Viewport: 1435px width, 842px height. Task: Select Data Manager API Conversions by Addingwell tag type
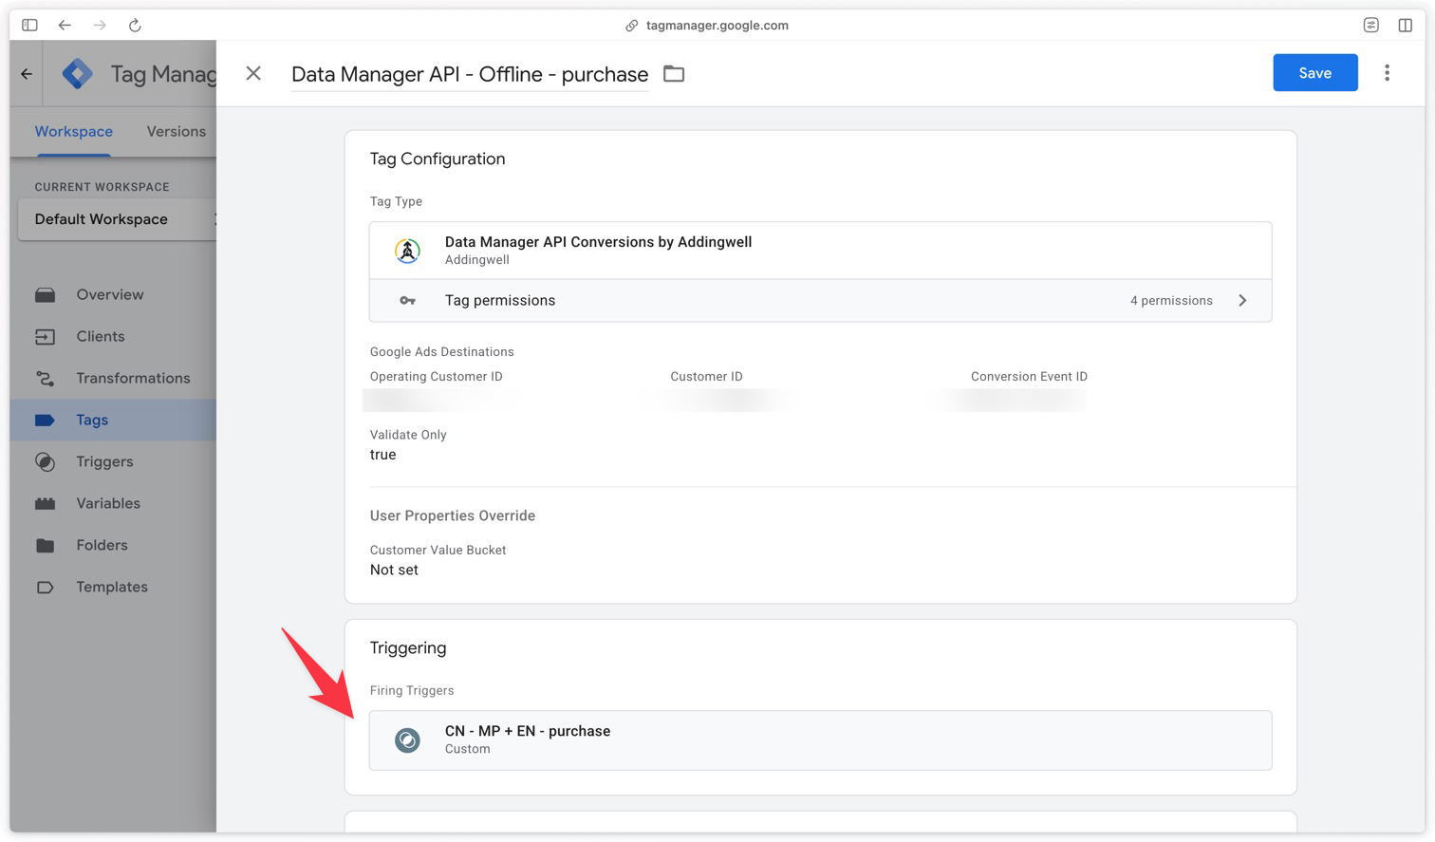(x=820, y=251)
